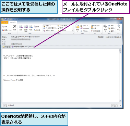
Task: Open the Junk mail (迷惑メール) menu
Action: (7, 30)
